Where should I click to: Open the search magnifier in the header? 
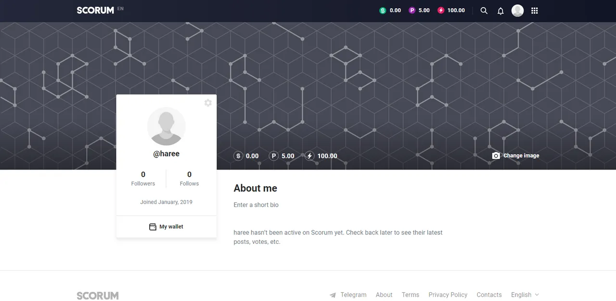point(484,11)
